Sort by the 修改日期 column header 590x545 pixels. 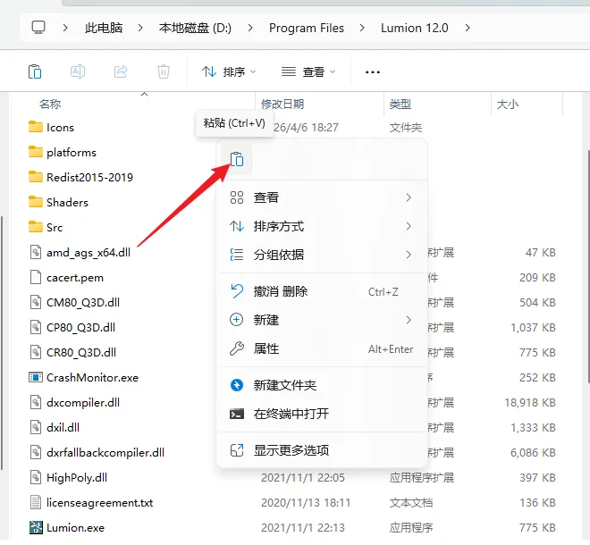coord(282,104)
